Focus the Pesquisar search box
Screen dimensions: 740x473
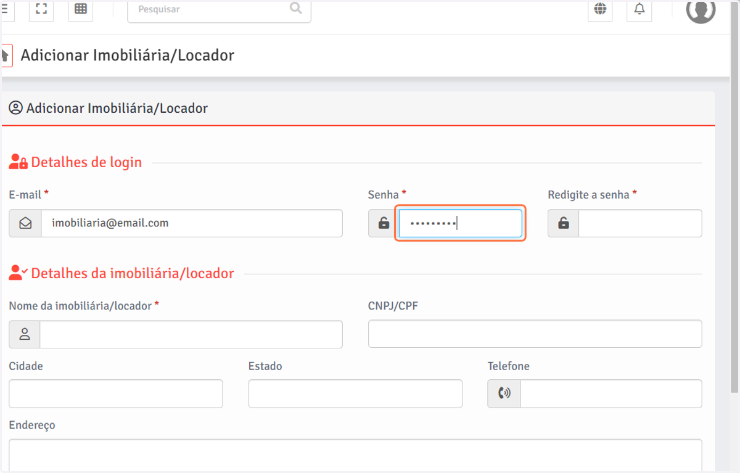pos(219,10)
